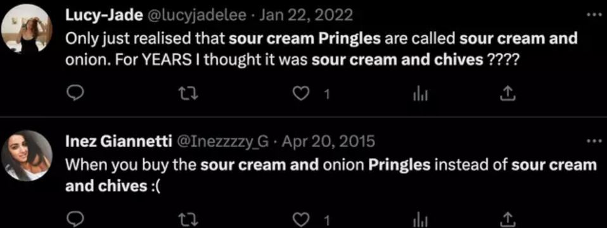
Task: Open the Inez Giannetti display name link
Action: point(118,142)
